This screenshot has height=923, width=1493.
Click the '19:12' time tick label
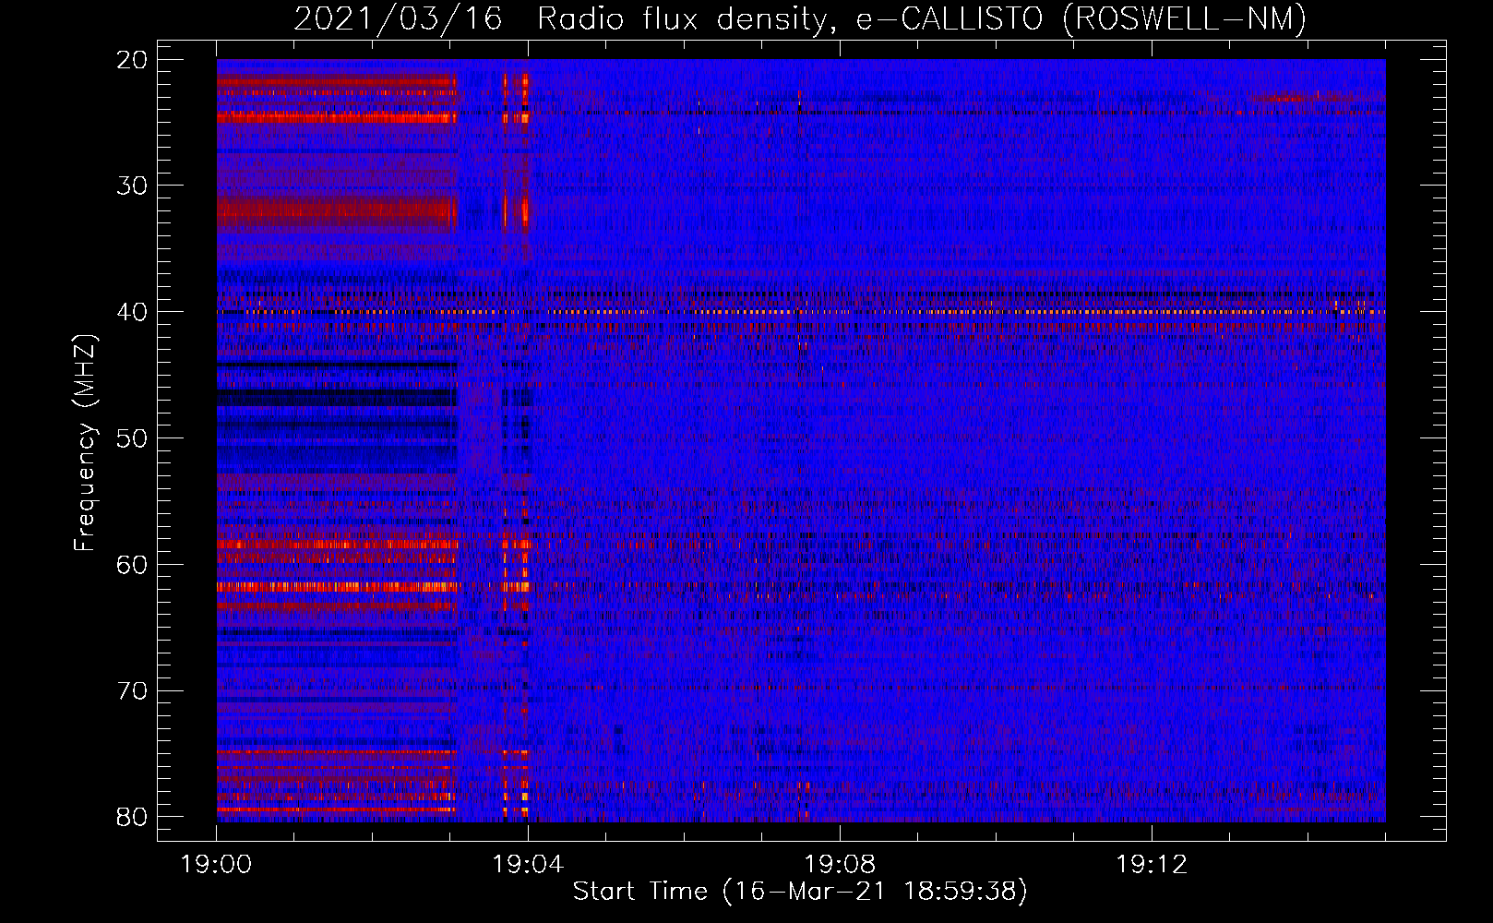[1152, 865]
